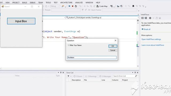Image resolution: width=171 pixels, height=96 pixels.
Task: Stop debugging with the red square icon
Action: tap(72, 6)
